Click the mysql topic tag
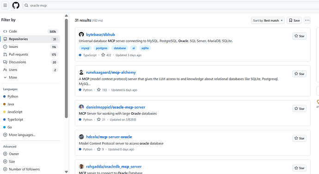Viewport: 319px width, 174px height. (x=85, y=48)
